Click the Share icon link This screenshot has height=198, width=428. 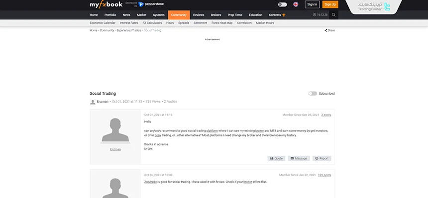tap(330, 30)
